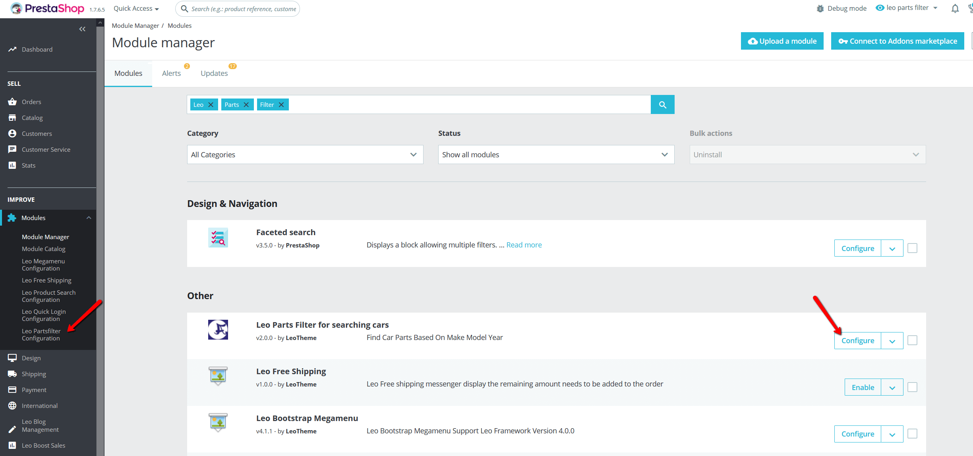973x456 pixels.
Task: Open the Design monitor icon
Action: pyautogui.click(x=12, y=358)
